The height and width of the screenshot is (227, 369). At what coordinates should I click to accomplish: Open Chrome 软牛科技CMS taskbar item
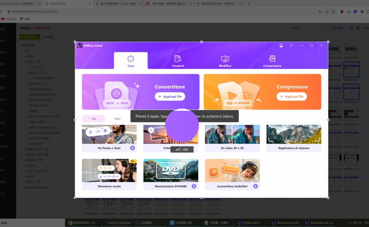[82, 223]
